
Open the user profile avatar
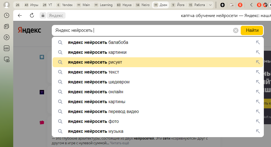[7, 5]
